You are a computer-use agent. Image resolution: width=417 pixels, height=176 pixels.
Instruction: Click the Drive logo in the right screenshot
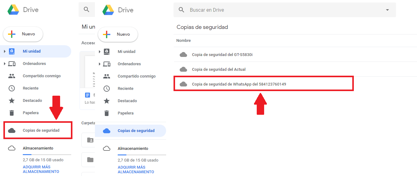point(108,10)
